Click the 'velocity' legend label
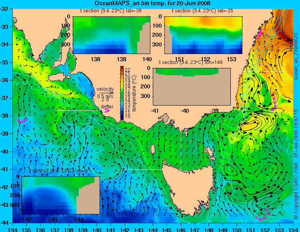The image size is (300, 232). pos(105,89)
